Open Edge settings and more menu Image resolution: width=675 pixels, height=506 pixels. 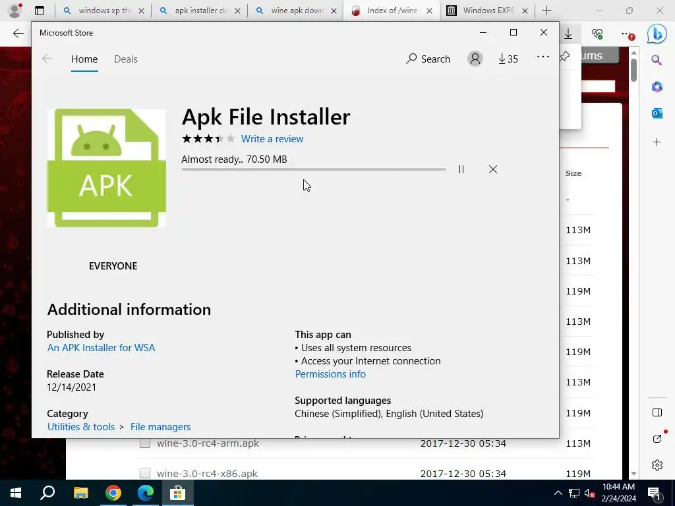tap(627, 34)
